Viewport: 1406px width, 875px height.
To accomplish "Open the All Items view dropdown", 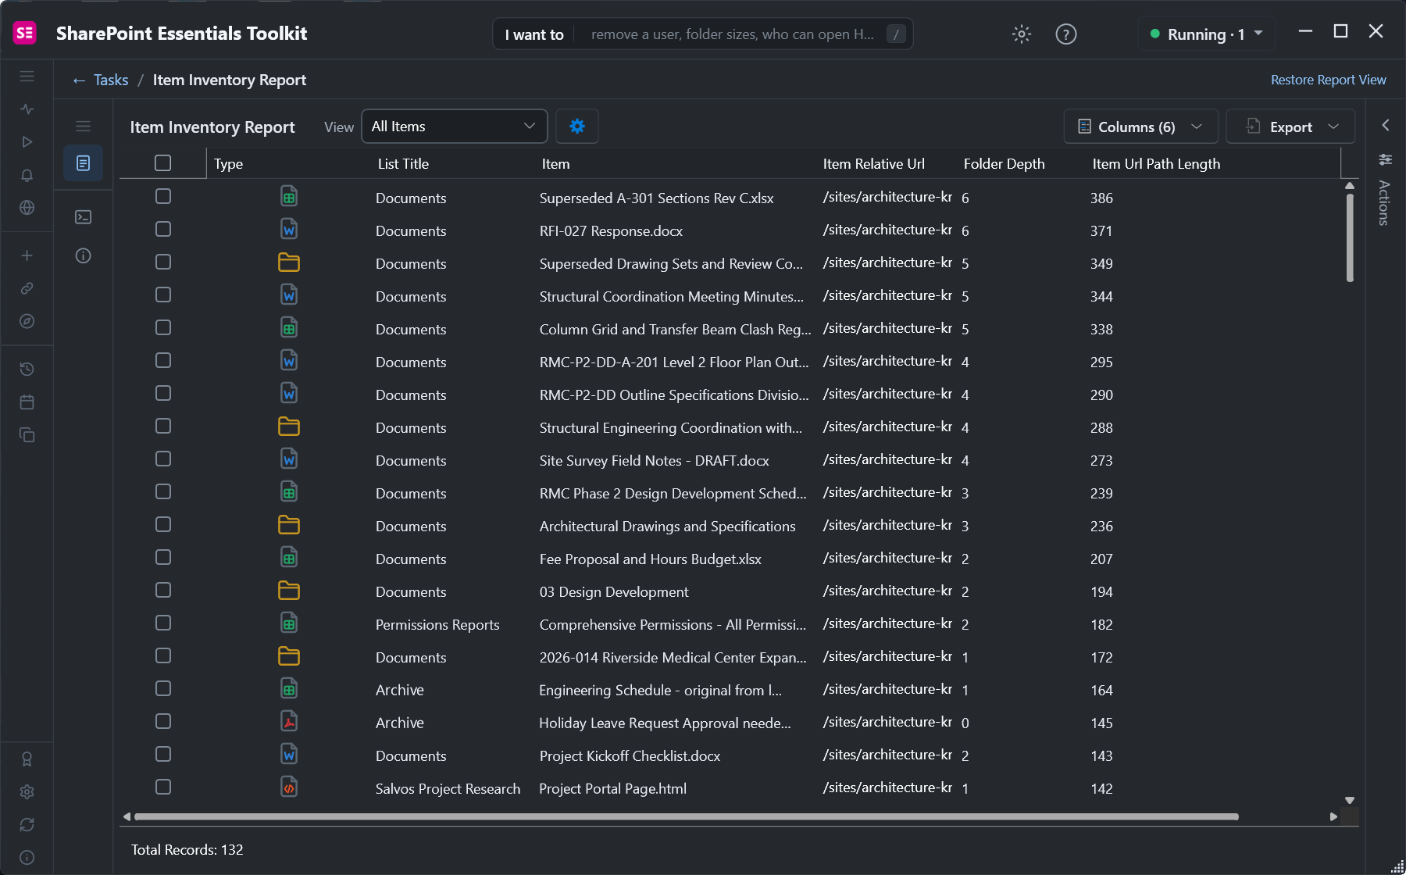I will coord(455,126).
